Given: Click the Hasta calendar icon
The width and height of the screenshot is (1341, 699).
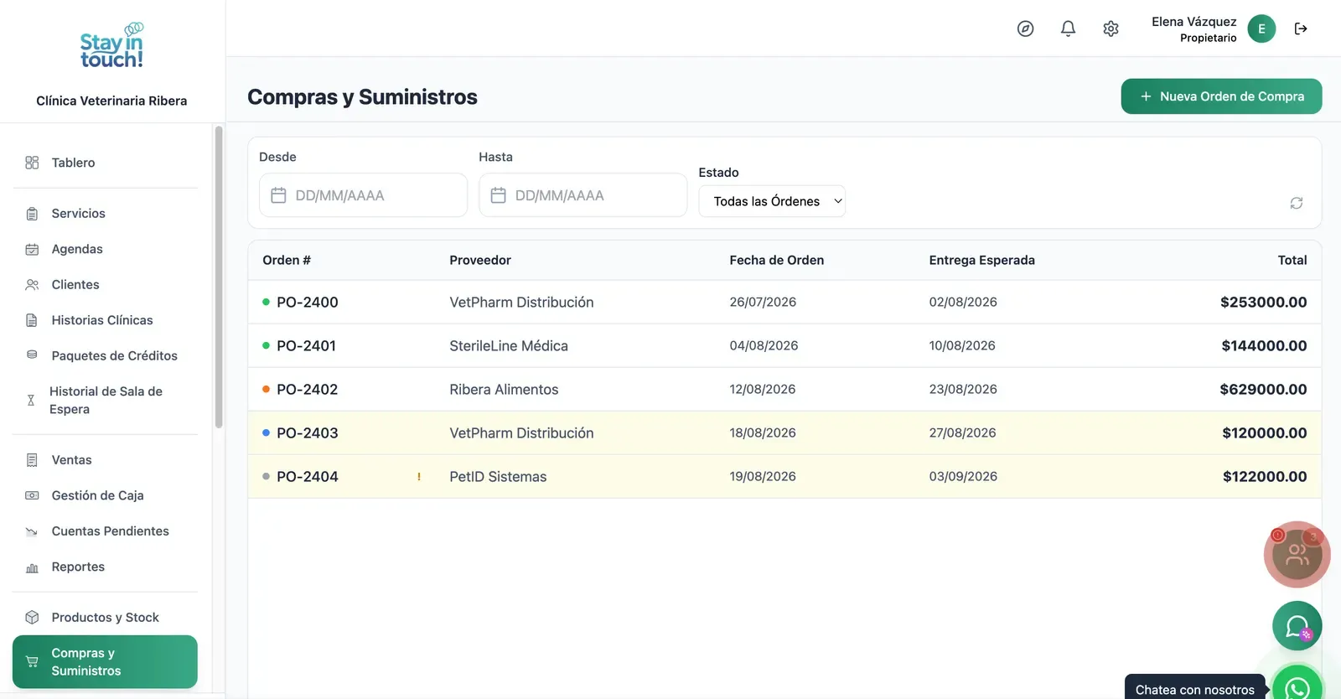Looking at the screenshot, I should [498, 195].
